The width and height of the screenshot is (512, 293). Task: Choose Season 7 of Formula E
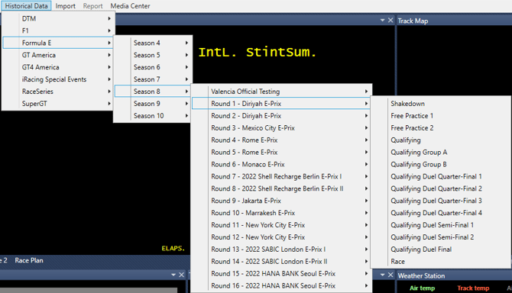pos(153,79)
